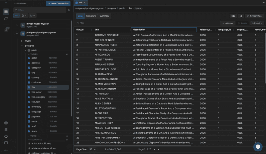This screenshot has height=154, width=266.
Task: Click the funnel icon beside Filter above table
Action: [x=78, y=23]
